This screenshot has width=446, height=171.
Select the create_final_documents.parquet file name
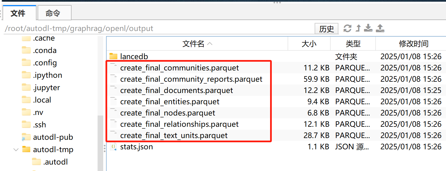[x=176, y=90]
